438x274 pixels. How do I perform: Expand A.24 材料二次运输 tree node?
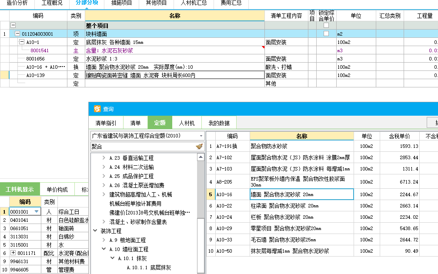[x=104, y=167]
